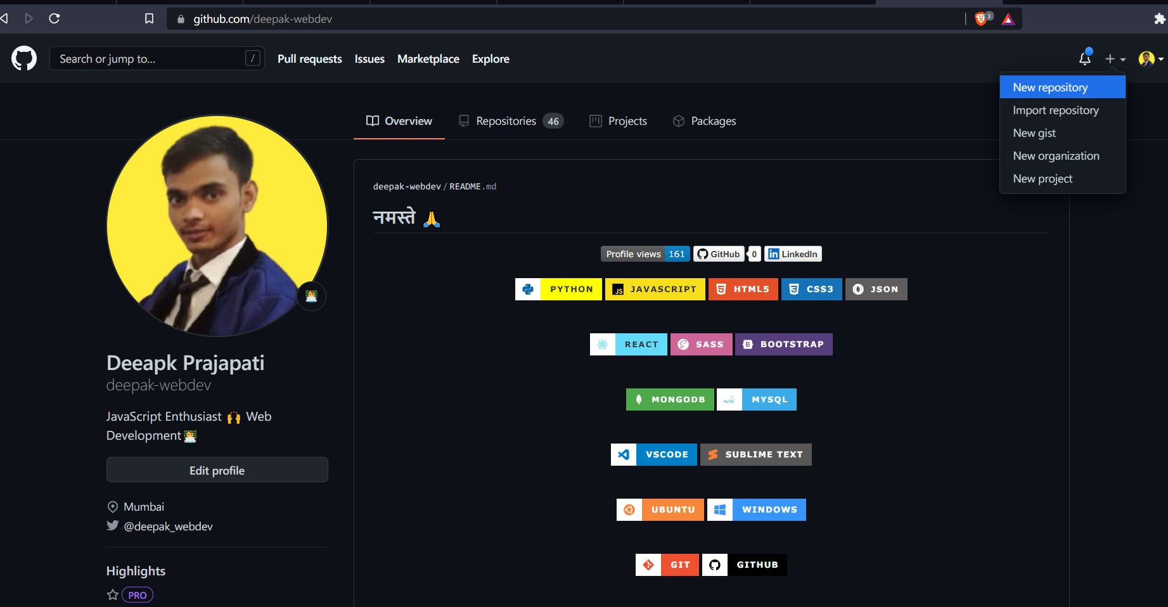Open the GitHub home logo
Screen dimensions: 1168x607
click(24, 58)
